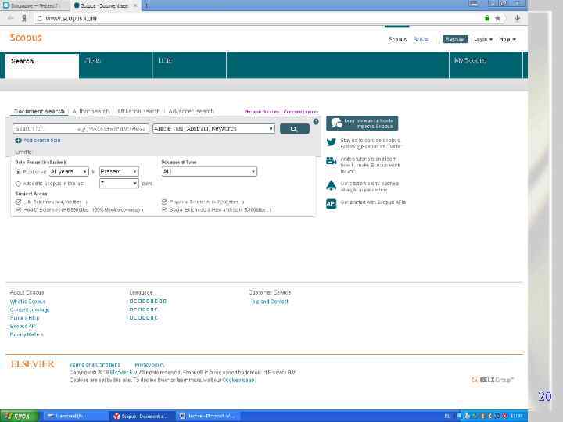Select Affiliation search tab

coord(139,111)
